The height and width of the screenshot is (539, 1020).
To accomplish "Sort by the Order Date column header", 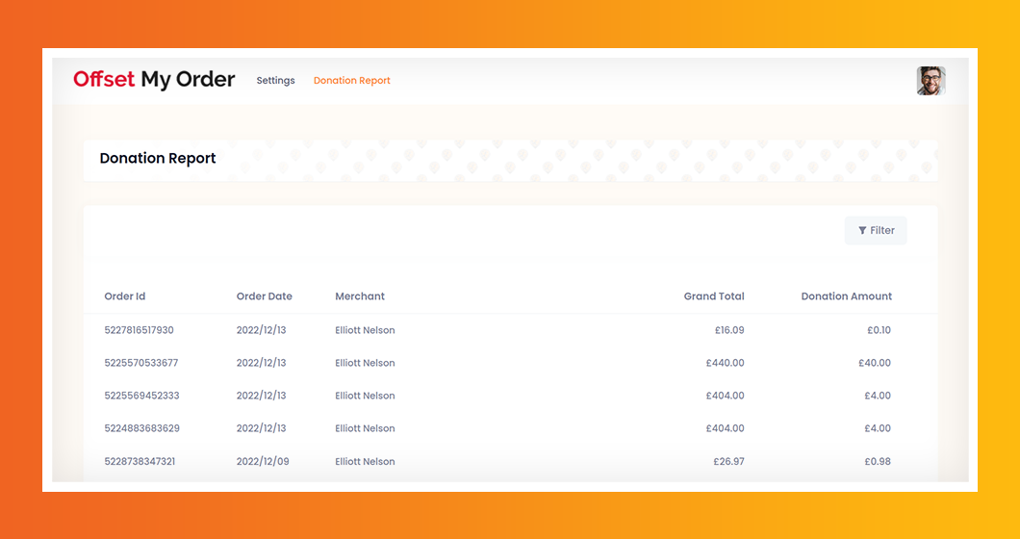I will click(x=265, y=296).
